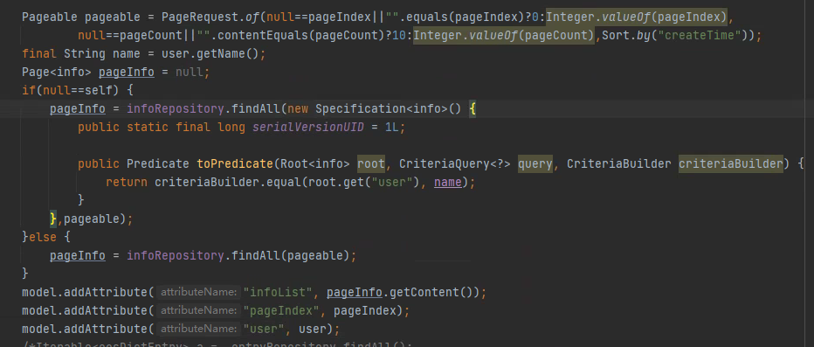The width and height of the screenshot is (814, 347).
Task: Click the underlined name argument in equal call
Action: coord(448,183)
